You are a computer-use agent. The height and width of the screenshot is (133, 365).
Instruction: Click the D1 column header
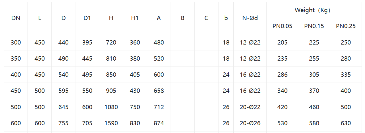(87, 18)
